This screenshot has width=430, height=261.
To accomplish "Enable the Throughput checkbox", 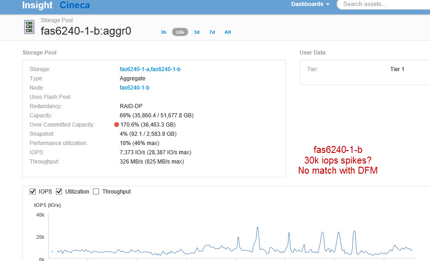I will [x=96, y=191].
